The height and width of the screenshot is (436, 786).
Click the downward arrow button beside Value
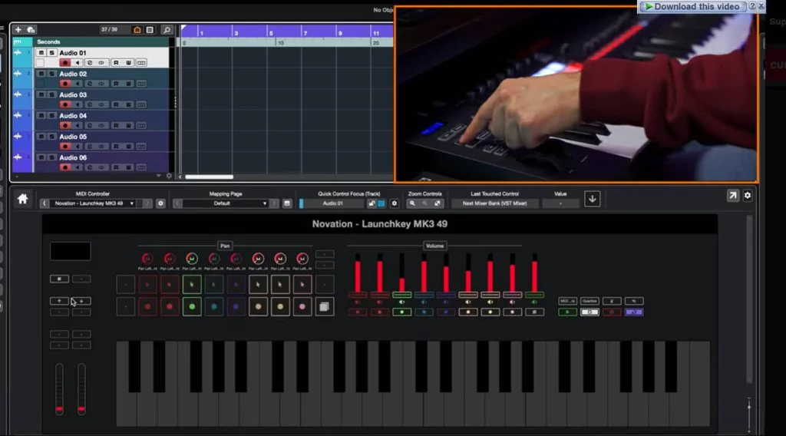coord(592,199)
